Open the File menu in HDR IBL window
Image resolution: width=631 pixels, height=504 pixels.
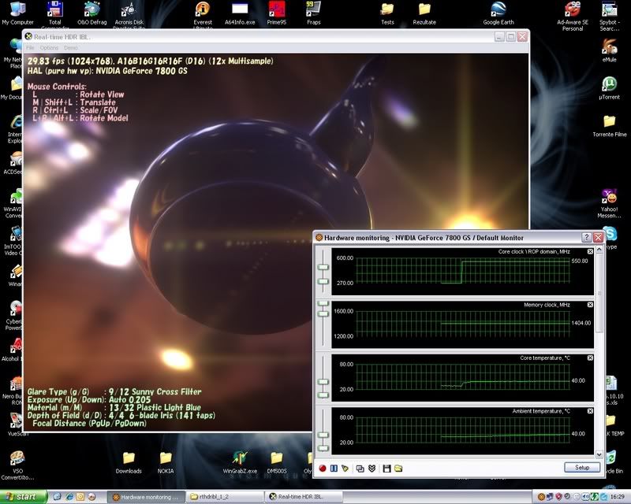tap(31, 48)
